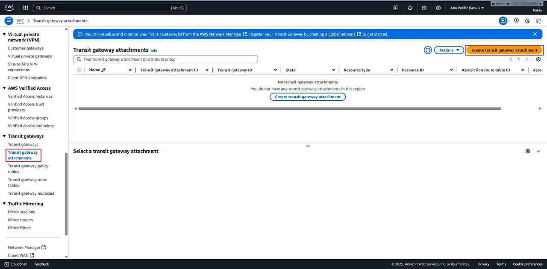Open the help question mark icon

click(424, 8)
